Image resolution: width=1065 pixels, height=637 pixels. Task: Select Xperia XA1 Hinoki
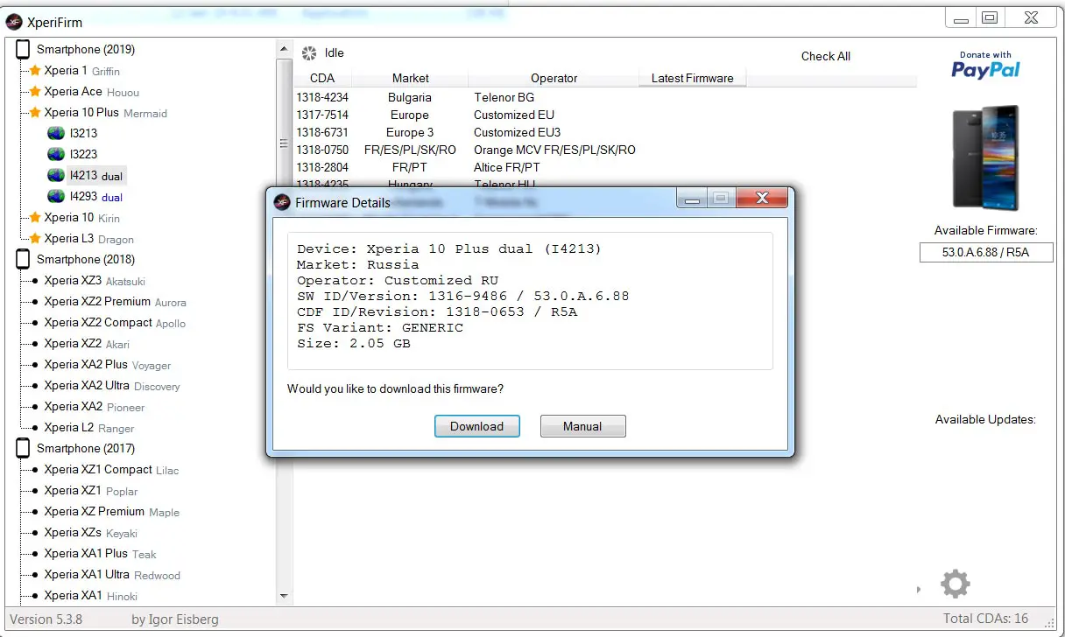(x=90, y=596)
